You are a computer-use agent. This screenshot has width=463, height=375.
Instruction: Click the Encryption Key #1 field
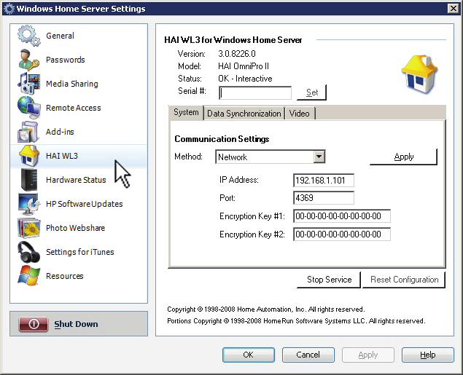(342, 216)
